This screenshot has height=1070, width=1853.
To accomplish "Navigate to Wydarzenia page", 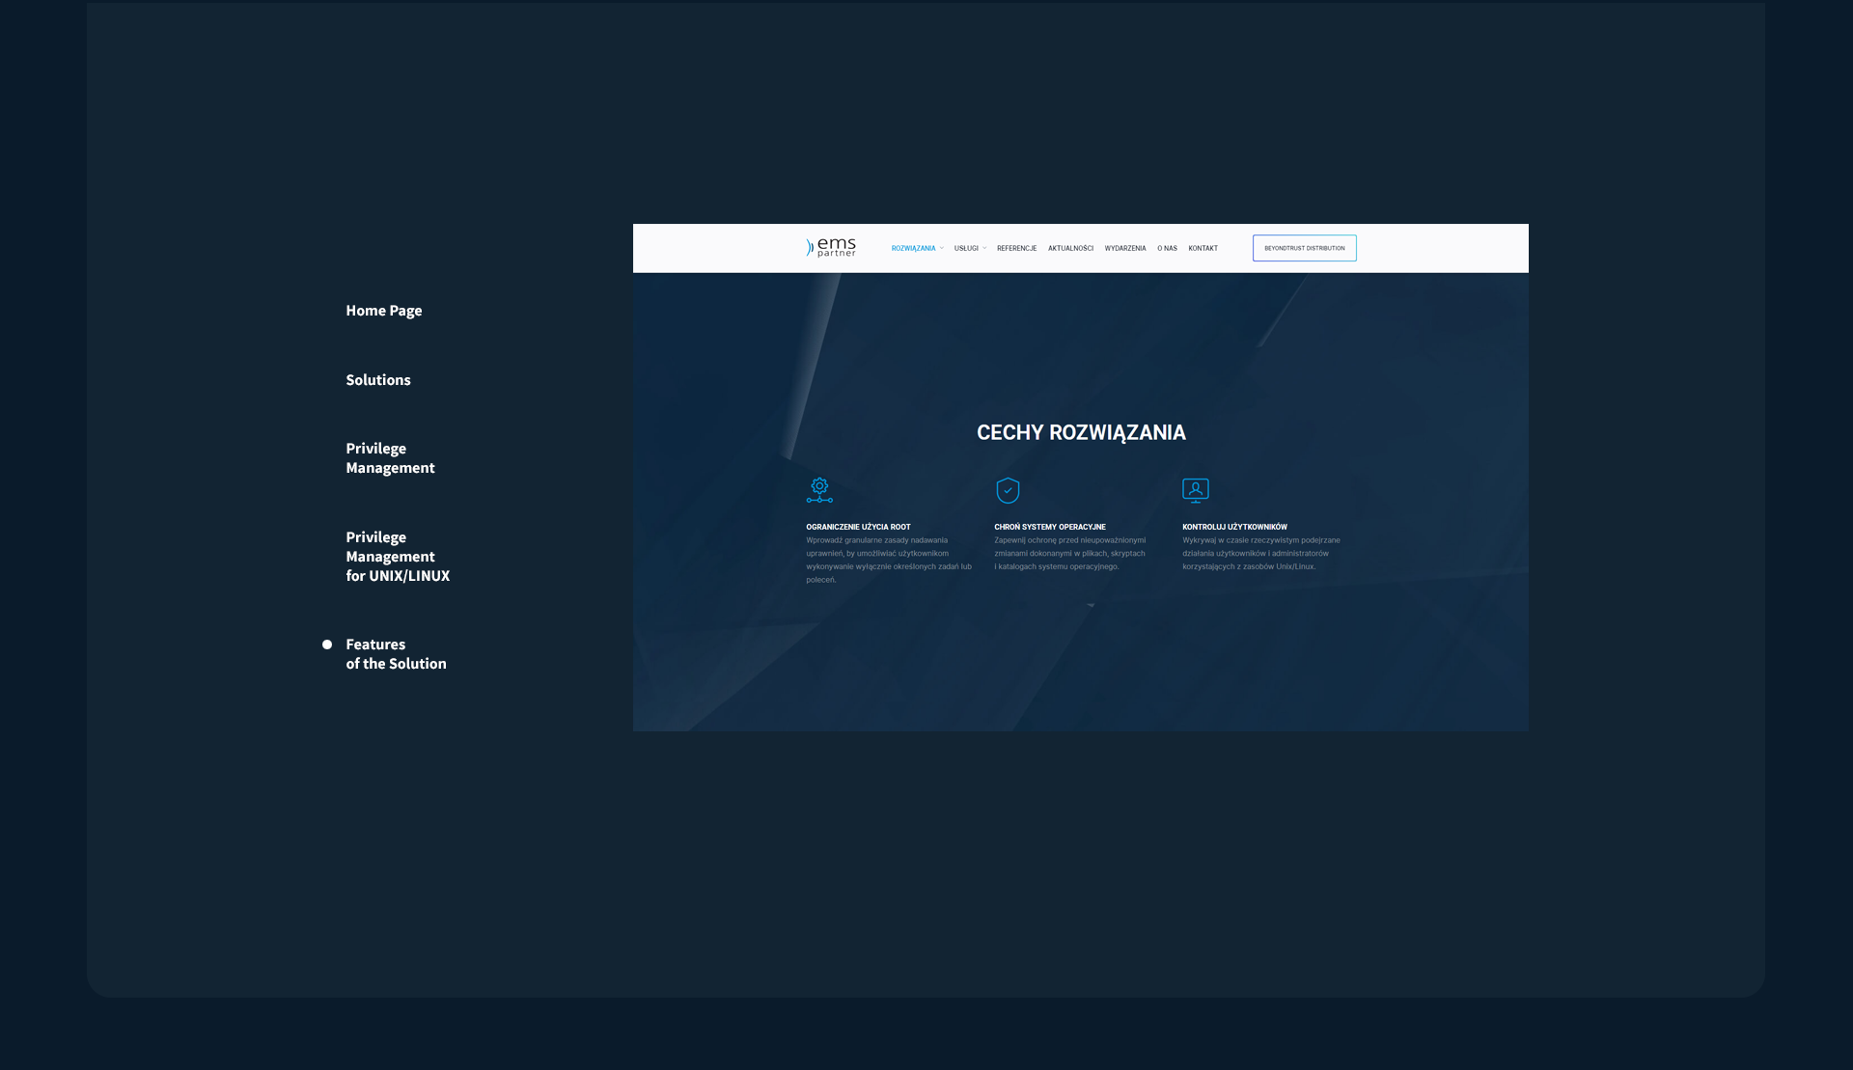I will [1125, 249].
